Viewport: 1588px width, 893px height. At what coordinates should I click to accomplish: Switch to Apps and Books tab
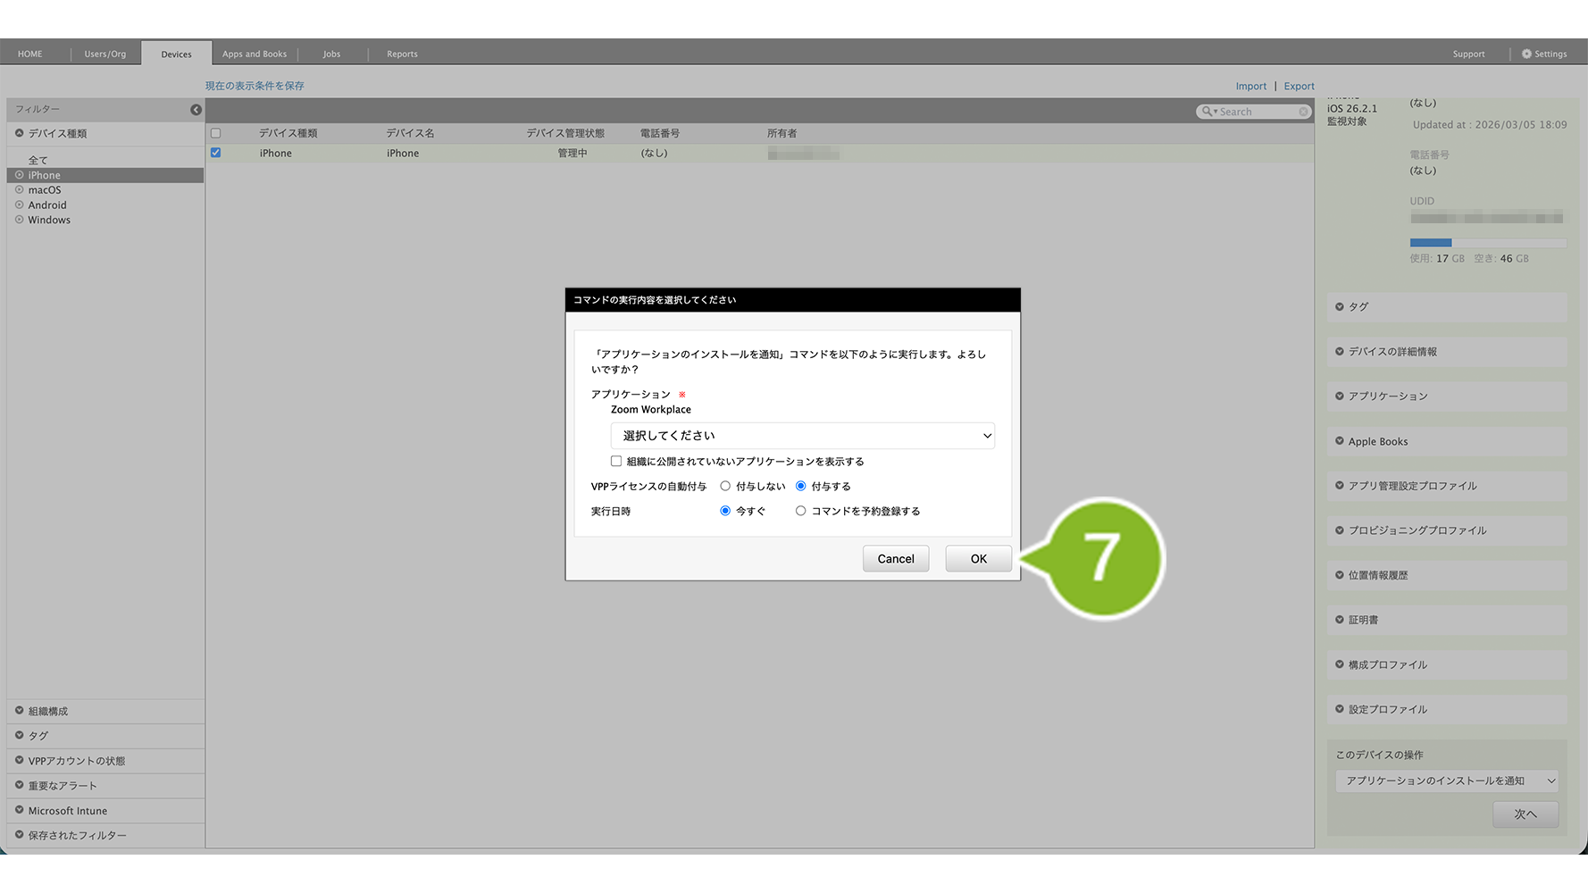pyautogui.click(x=255, y=54)
